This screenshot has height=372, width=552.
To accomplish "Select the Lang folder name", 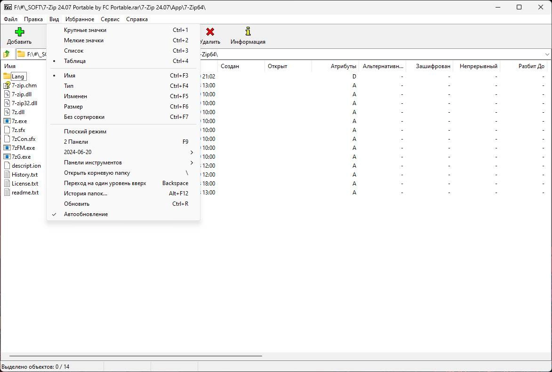I will tap(18, 77).
